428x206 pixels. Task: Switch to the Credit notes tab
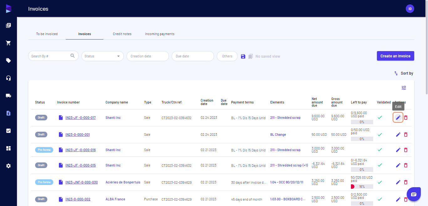[122, 34]
